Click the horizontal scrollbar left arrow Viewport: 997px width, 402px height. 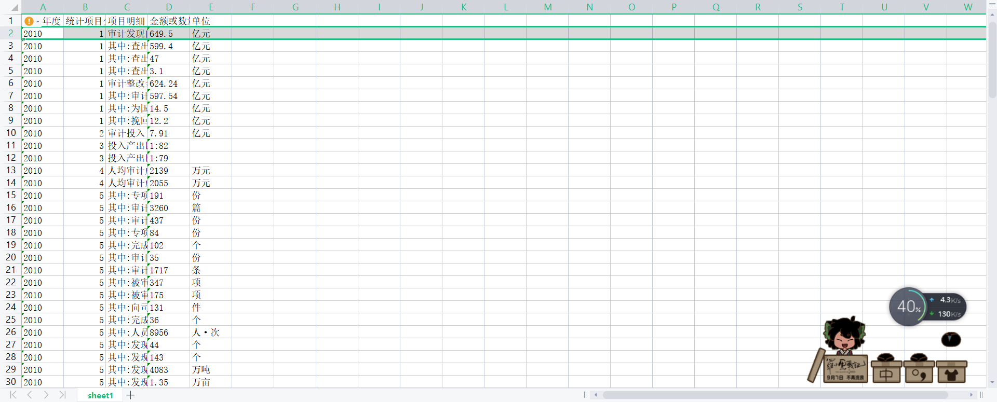[596, 395]
